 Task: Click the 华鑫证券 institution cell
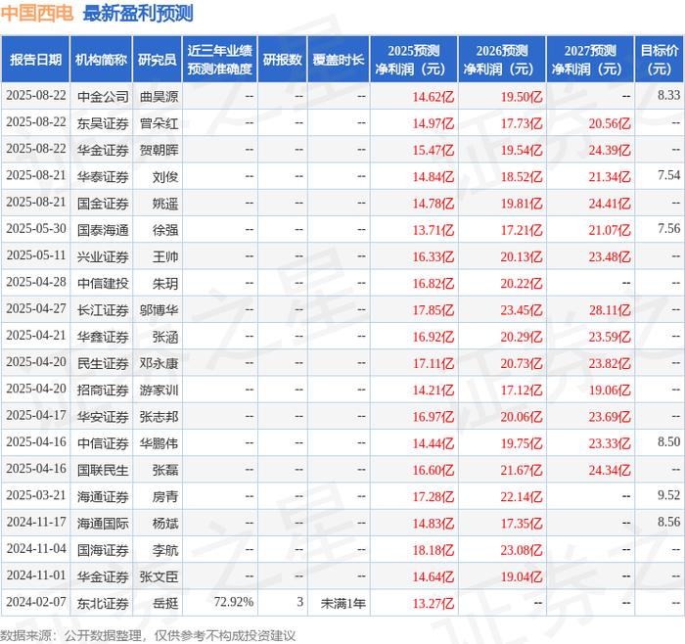[x=103, y=337]
